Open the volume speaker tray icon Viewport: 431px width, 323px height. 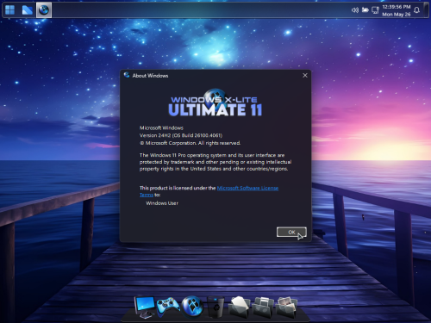355,10
